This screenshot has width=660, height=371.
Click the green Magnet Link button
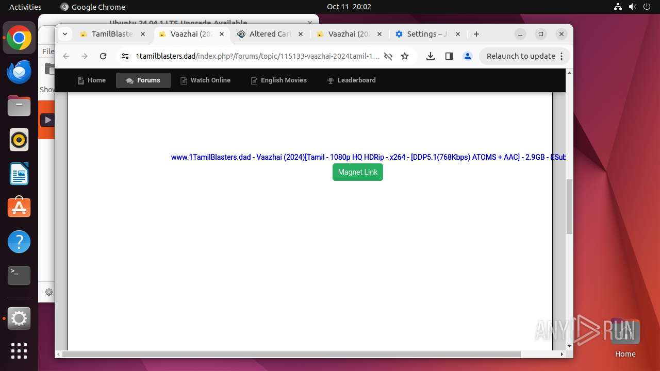(x=358, y=172)
